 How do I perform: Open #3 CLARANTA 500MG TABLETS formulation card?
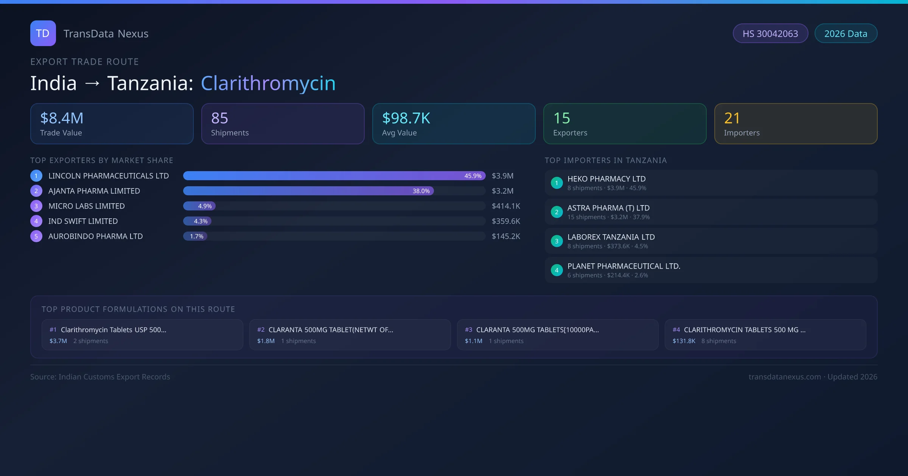coord(557,335)
